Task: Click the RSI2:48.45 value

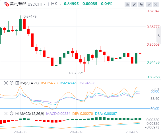Action: tap(68, 83)
